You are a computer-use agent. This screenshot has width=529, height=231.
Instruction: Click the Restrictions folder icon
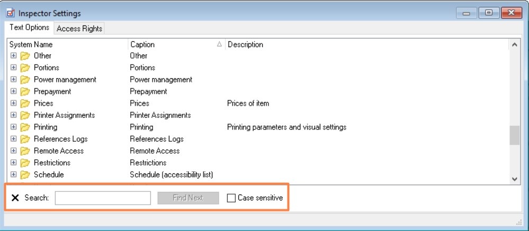pos(25,163)
